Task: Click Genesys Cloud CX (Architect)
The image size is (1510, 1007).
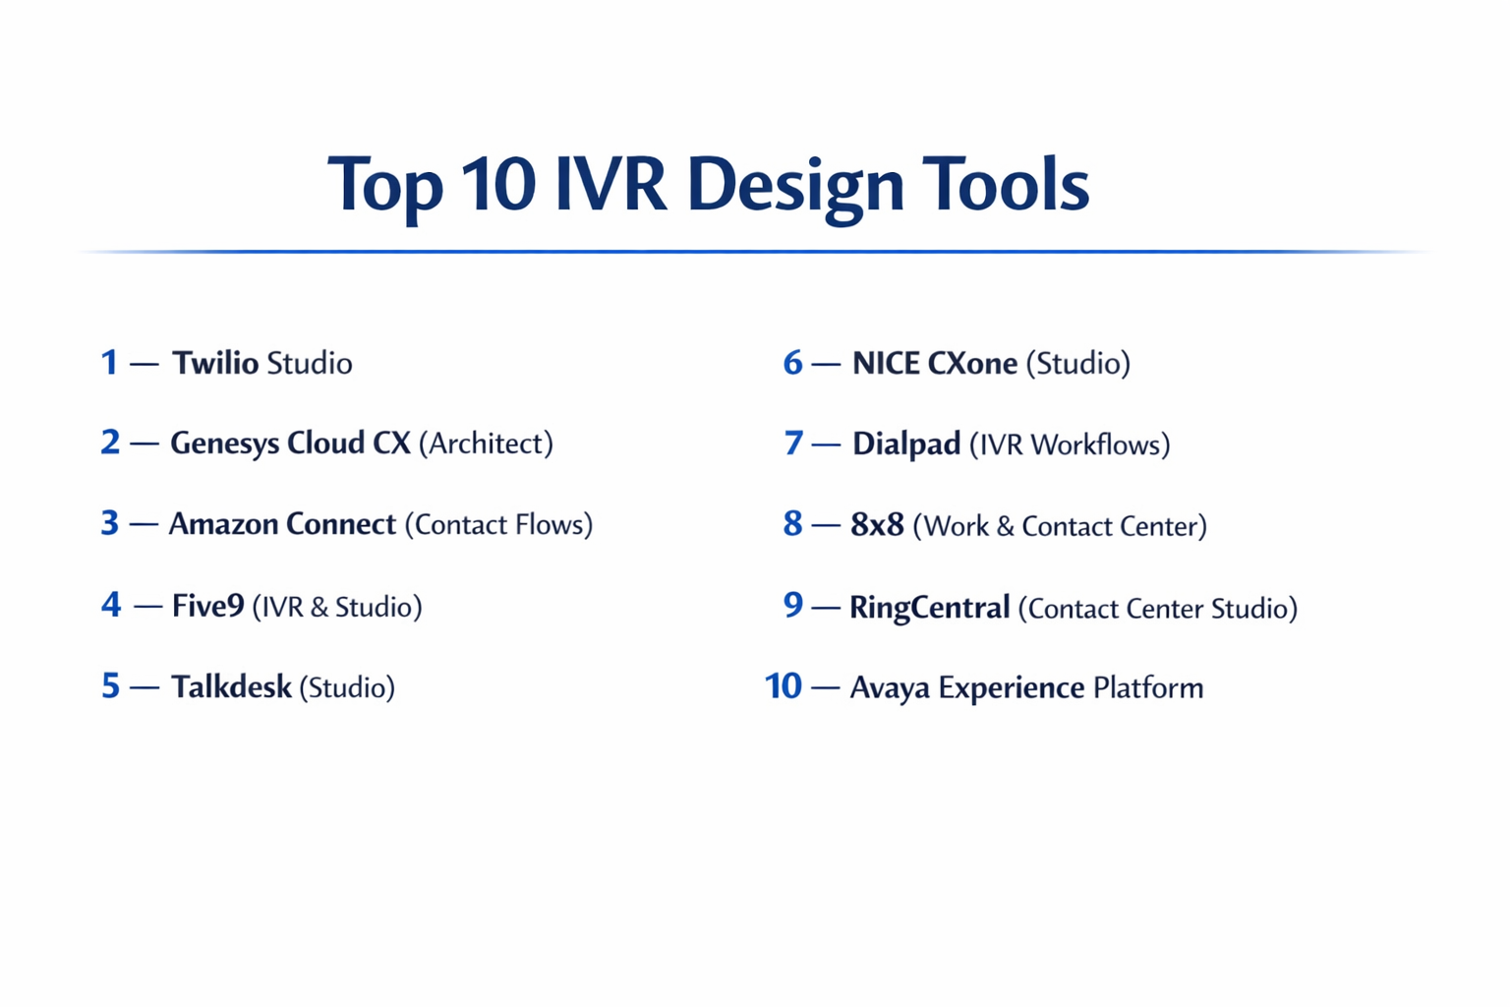Action: coord(362,444)
